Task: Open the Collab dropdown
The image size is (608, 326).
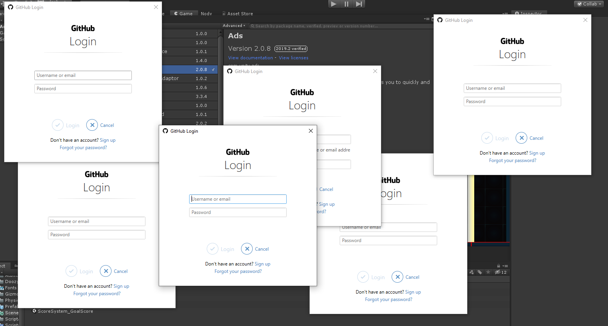Action: (x=589, y=4)
